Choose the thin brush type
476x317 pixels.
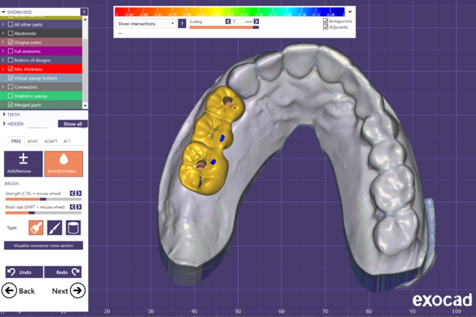click(54, 228)
